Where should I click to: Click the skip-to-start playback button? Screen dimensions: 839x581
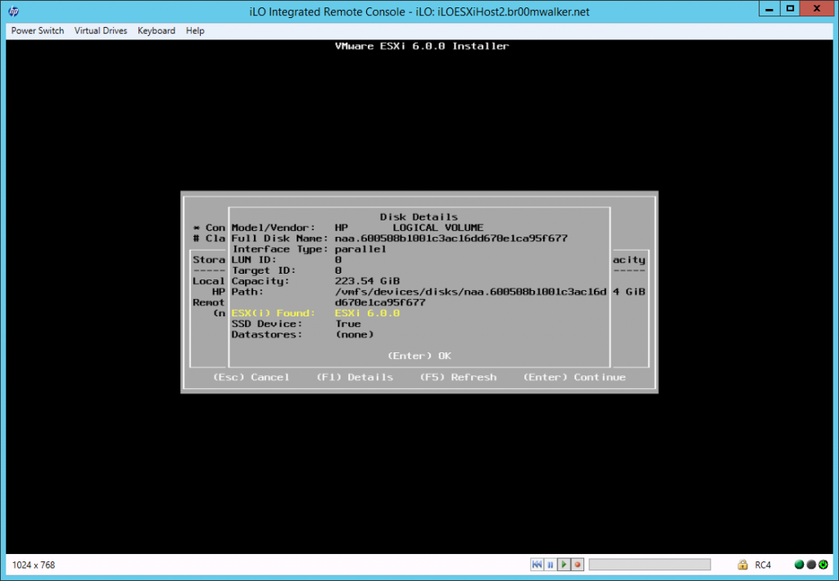point(537,565)
